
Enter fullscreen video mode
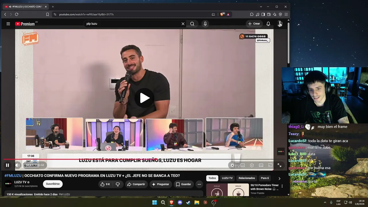point(279,165)
